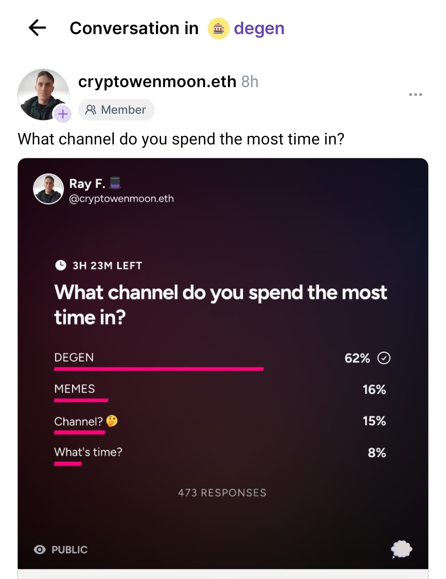Vote for the MEMES option
Image resolution: width=446 pixels, height=579 pixels.
pos(222,392)
